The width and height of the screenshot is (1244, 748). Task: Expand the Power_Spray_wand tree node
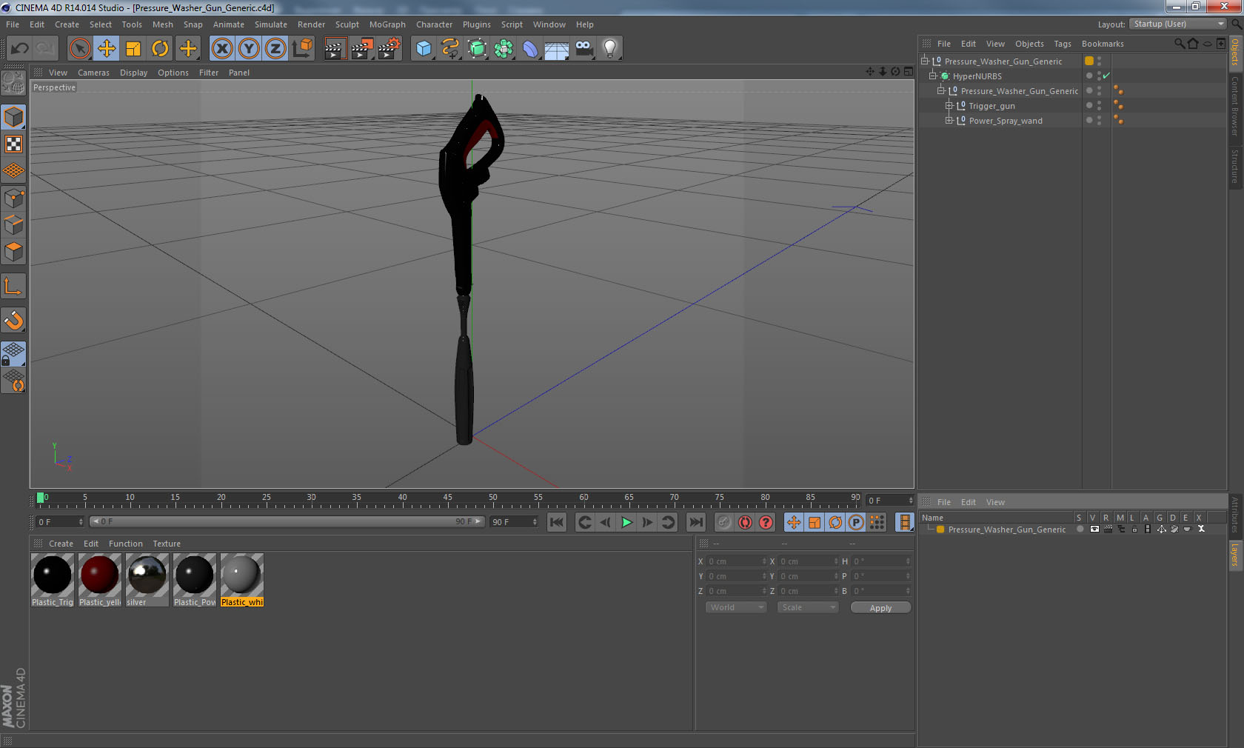tap(949, 120)
